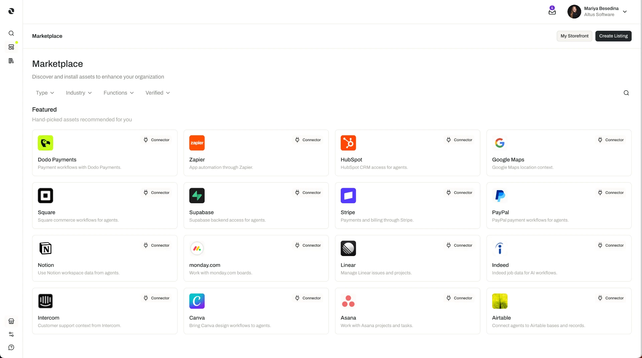Expand the Industry filter dropdown
This screenshot has height=358, width=642.
pyautogui.click(x=79, y=93)
